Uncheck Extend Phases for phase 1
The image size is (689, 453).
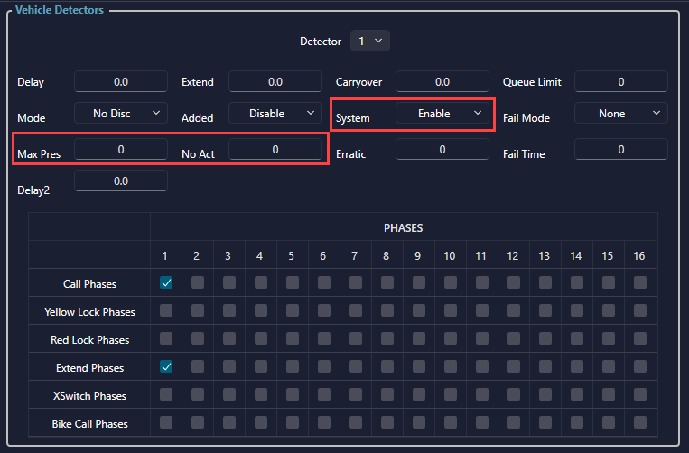coord(166,367)
